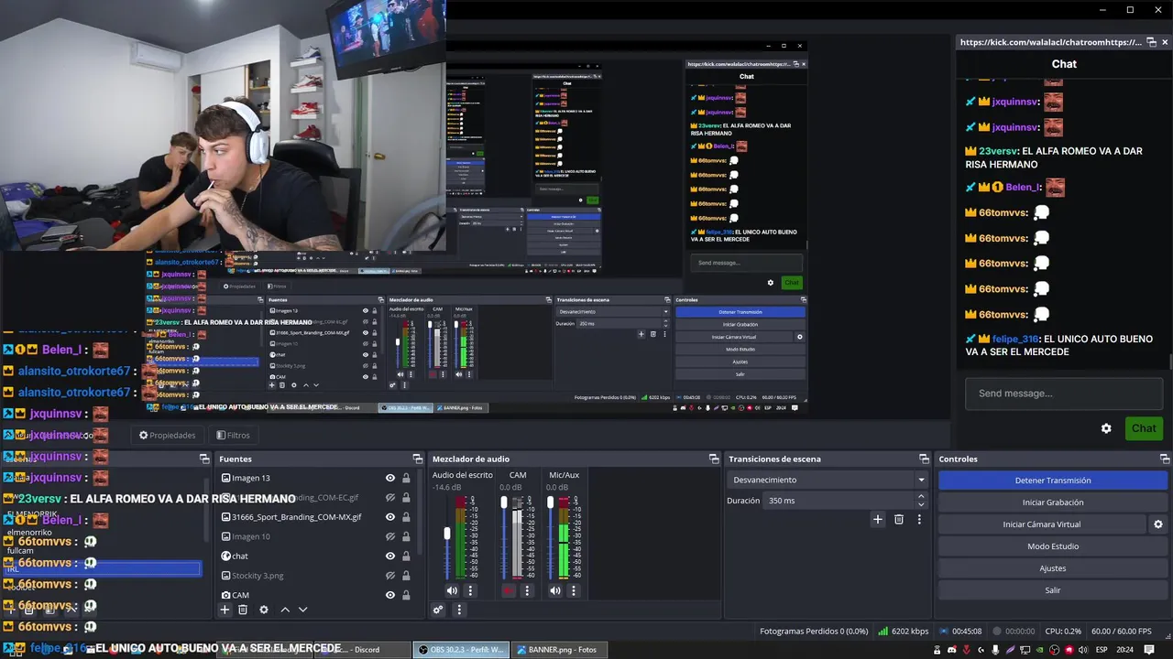Open transition properties three-dot menu
1173x659 pixels.
[919, 519]
